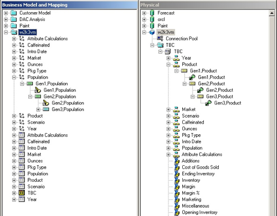Click the Year physical hierarchy icon
The height and width of the screenshot is (216, 277).
tap(176, 58)
